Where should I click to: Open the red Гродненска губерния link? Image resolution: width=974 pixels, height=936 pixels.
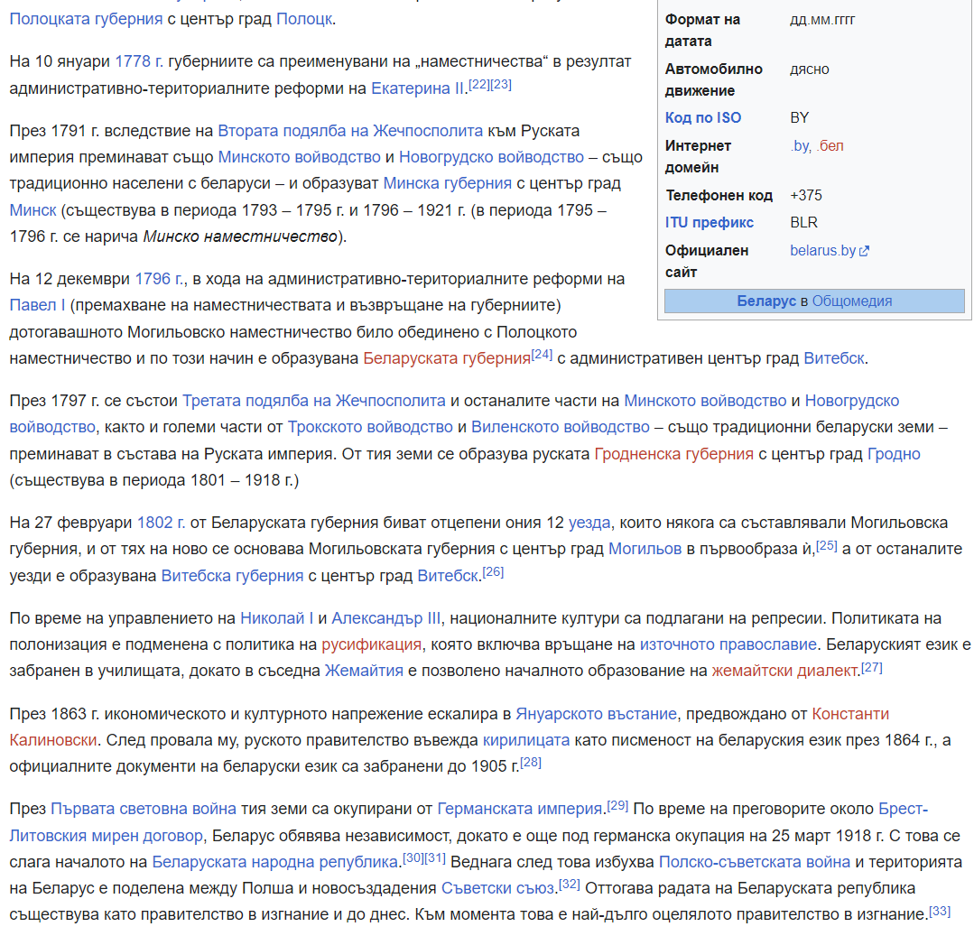coord(674,454)
